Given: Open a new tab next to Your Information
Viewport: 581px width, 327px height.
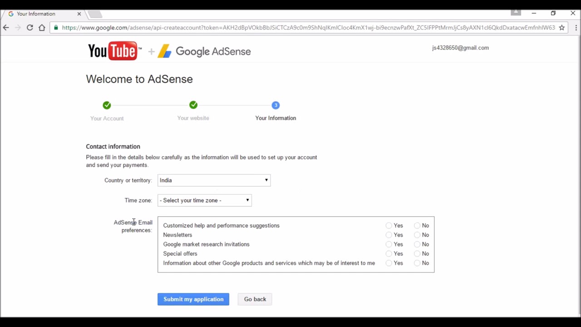Looking at the screenshot, I should pyautogui.click(x=95, y=14).
